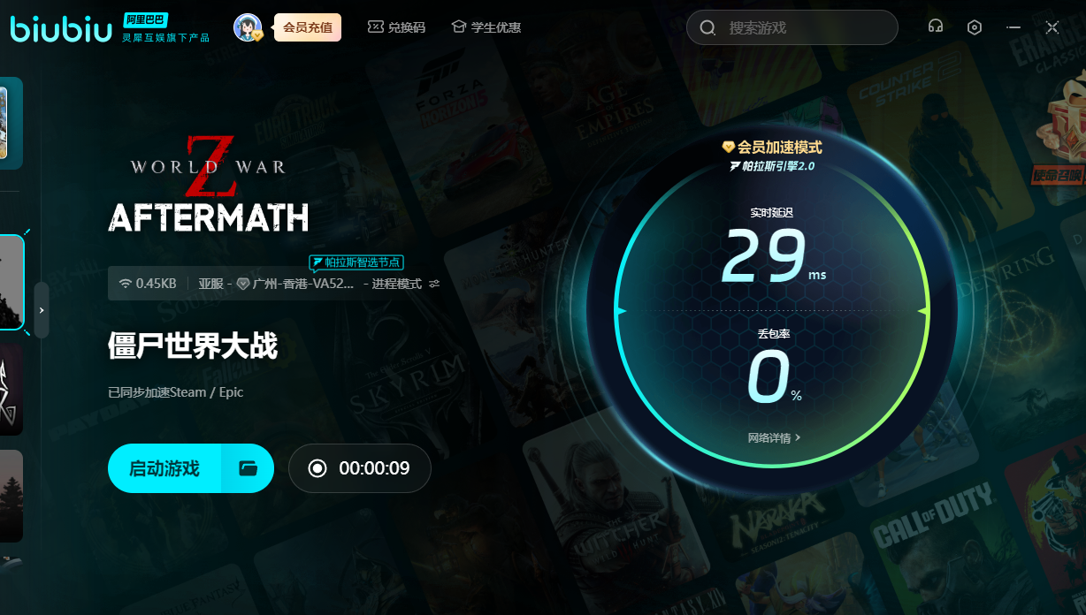Open game folder icon beside 启动游戏
The width and height of the screenshot is (1086, 615).
click(x=248, y=468)
